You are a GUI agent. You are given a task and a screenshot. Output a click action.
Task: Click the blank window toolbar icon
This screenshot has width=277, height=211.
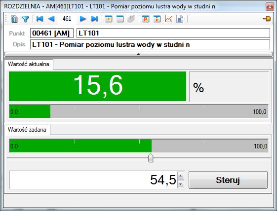(x=120, y=19)
